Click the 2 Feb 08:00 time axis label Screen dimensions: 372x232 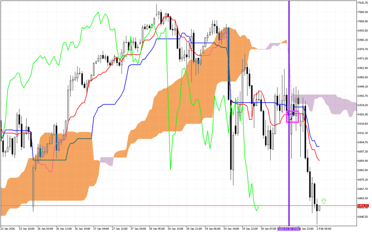pyautogui.click(x=324, y=229)
